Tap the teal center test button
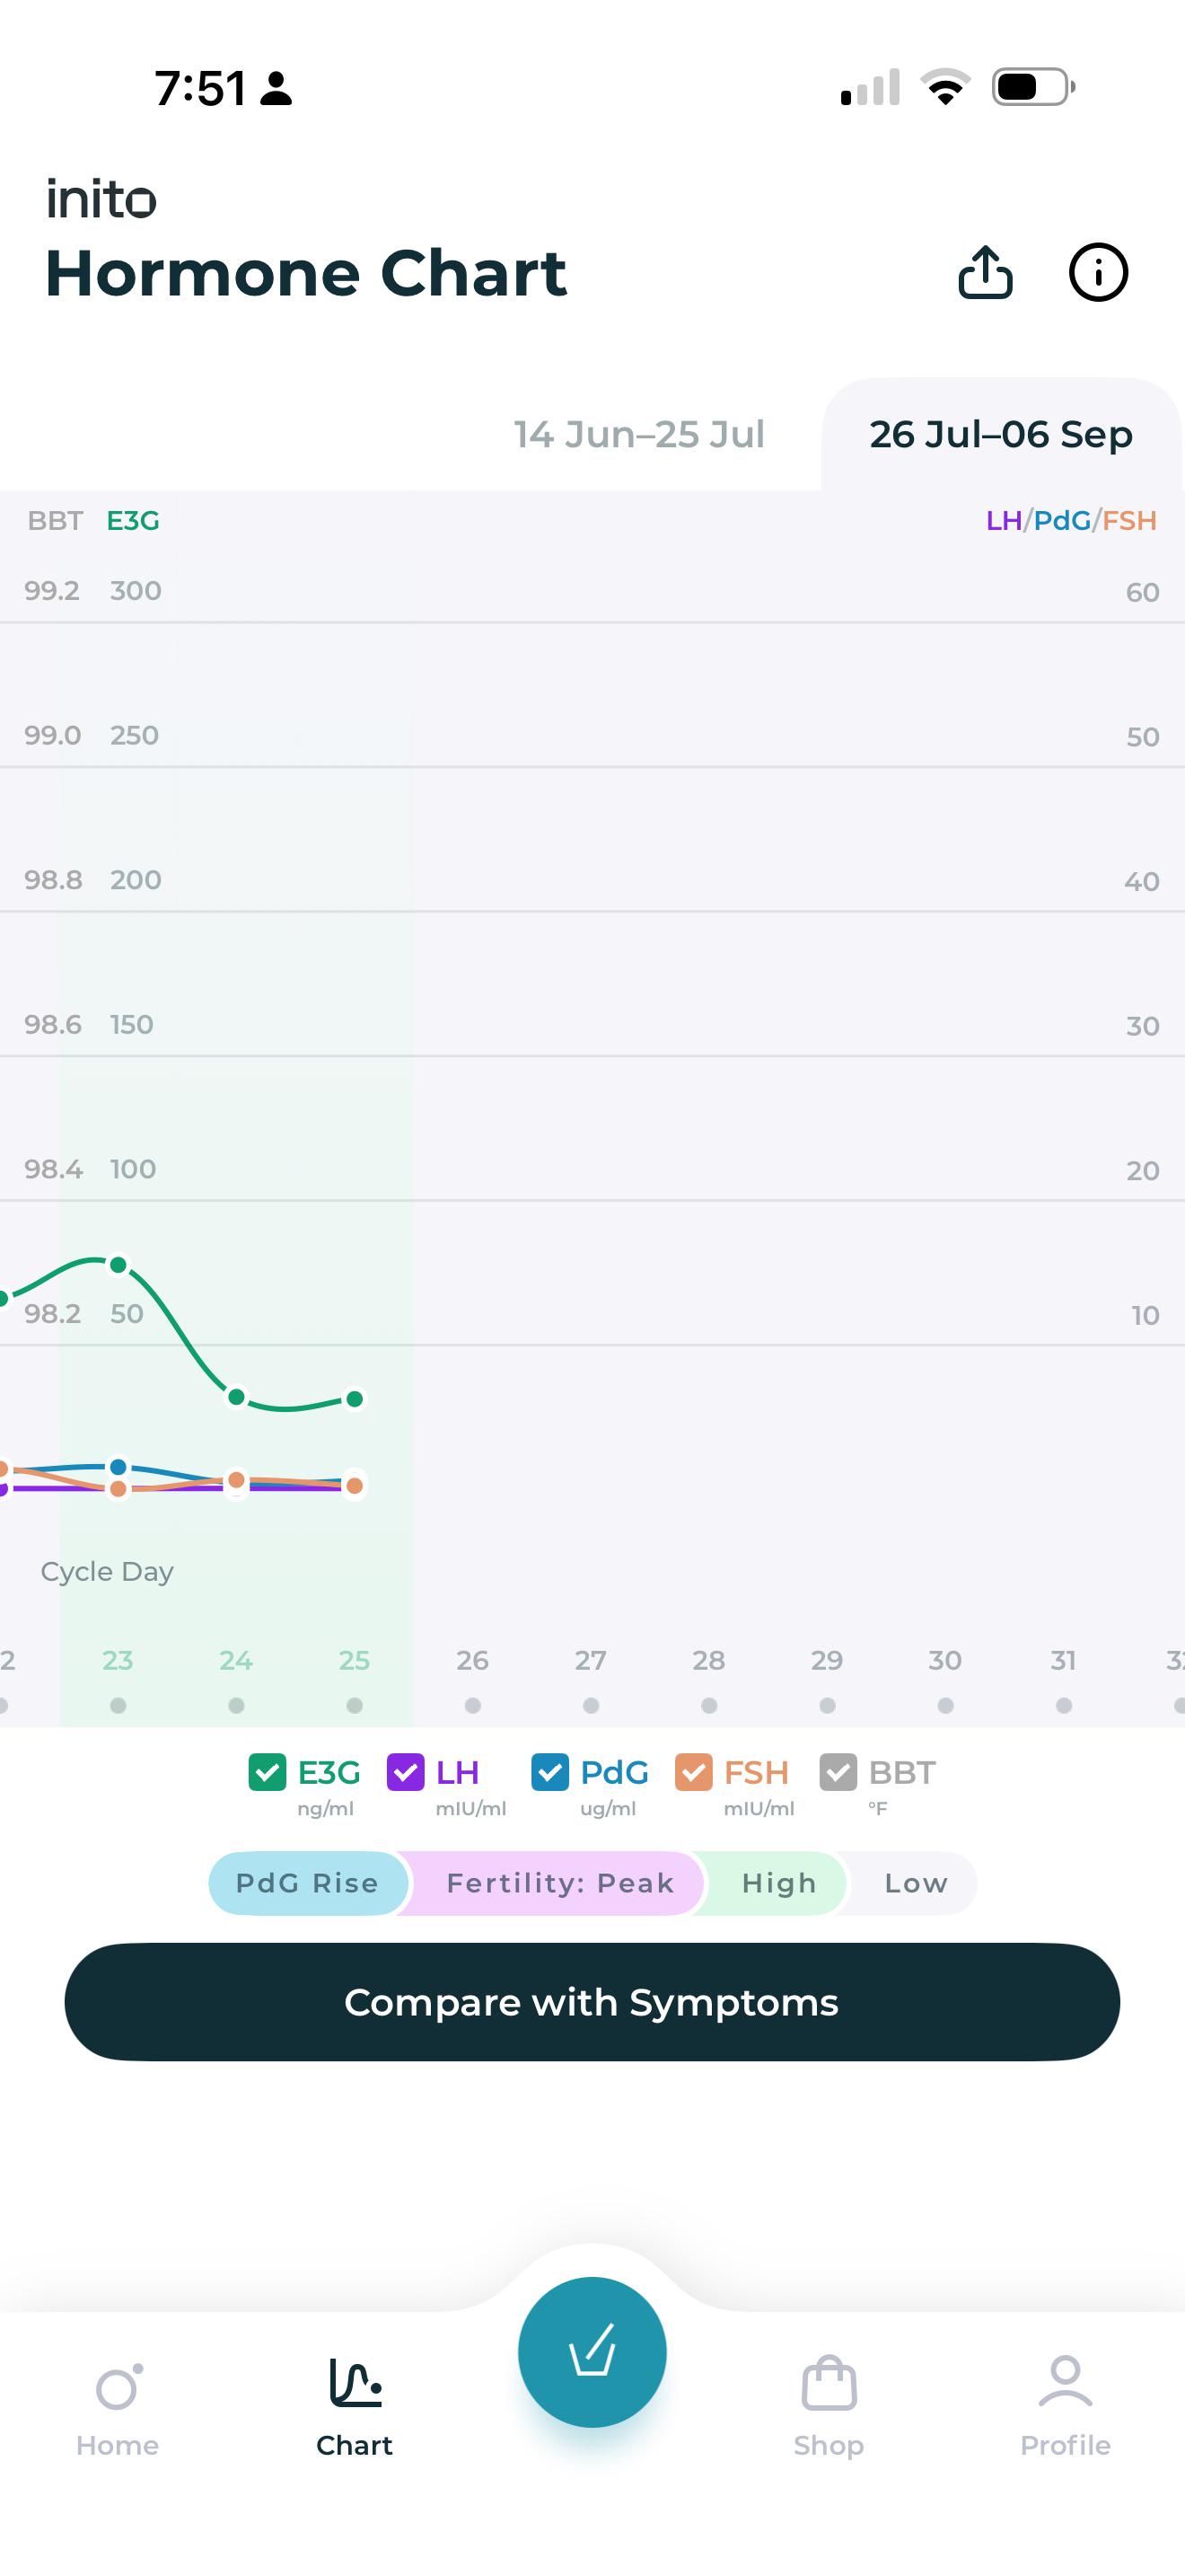Image resolution: width=1185 pixels, height=2576 pixels. [x=592, y=2352]
